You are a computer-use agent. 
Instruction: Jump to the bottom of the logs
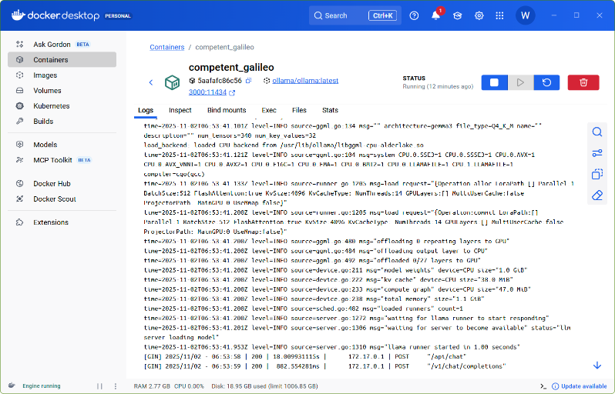pos(597,365)
